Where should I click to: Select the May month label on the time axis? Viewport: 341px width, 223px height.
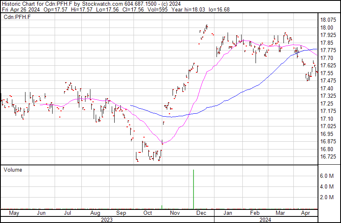coord(14,213)
